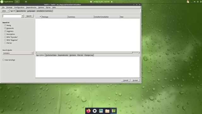The height and width of the screenshot is (114, 202).
Task: Click the workspace switcher indicator in panel
Action: pos(17,2)
